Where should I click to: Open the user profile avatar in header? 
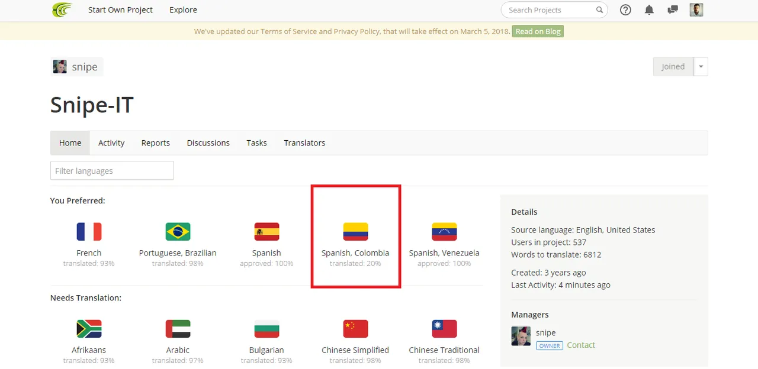tap(696, 9)
